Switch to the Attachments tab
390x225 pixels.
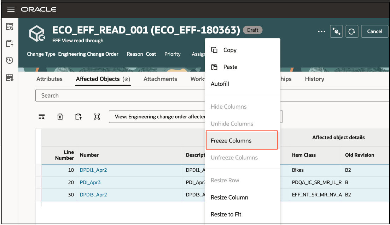pos(160,79)
